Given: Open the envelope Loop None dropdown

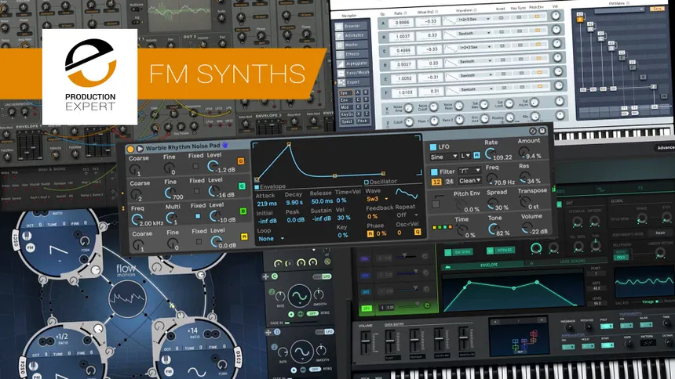Looking at the screenshot, I should tap(271, 239).
